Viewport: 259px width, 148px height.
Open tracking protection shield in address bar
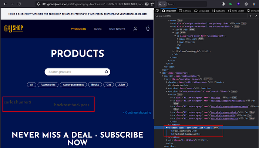38,4
